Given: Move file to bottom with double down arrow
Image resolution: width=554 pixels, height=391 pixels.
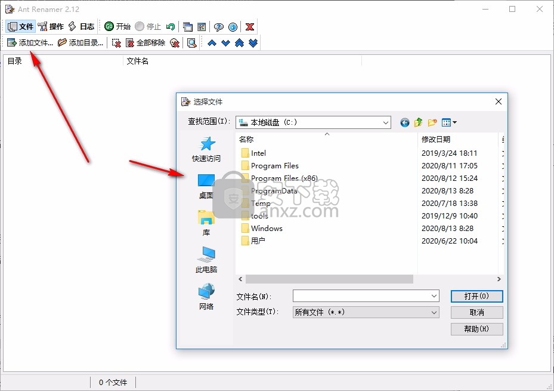Looking at the screenshot, I should [253, 43].
